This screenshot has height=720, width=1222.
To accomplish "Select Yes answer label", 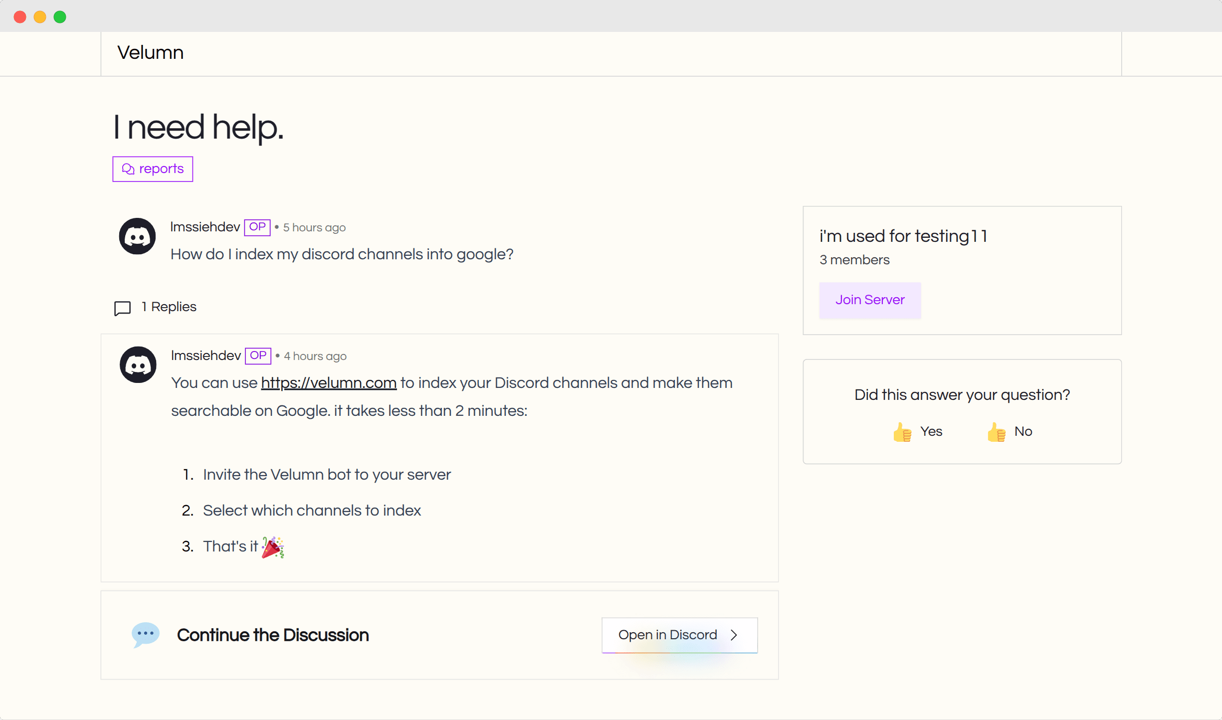I will [x=931, y=431].
